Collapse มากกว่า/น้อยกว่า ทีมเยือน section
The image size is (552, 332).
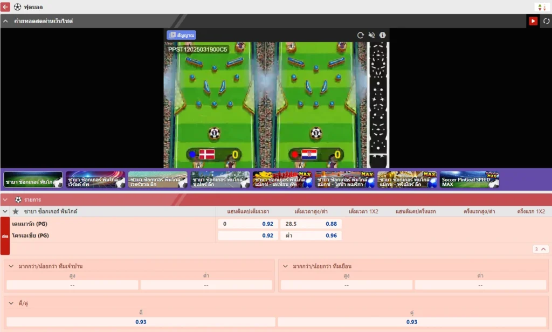(285, 266)
